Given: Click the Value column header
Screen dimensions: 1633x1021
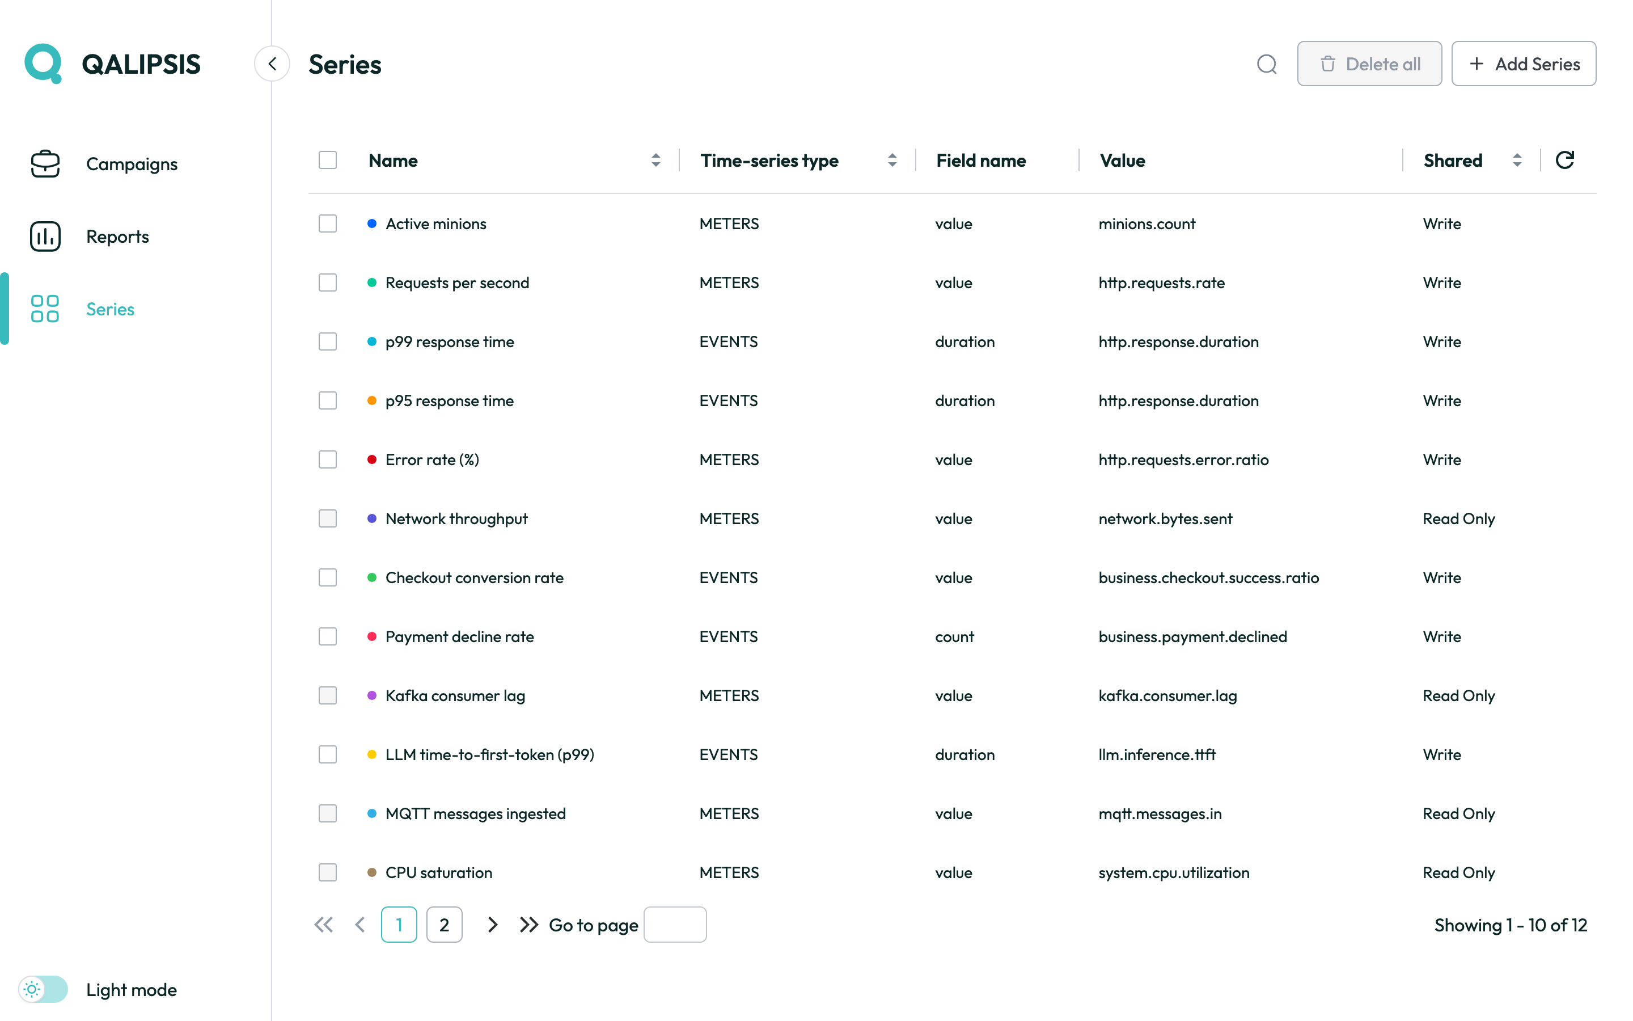Looking at the screenshot, I should [x=1122, y=161].
